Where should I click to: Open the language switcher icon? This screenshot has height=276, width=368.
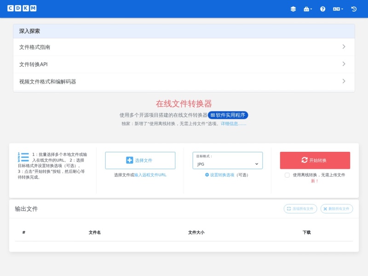pos(338,9)
